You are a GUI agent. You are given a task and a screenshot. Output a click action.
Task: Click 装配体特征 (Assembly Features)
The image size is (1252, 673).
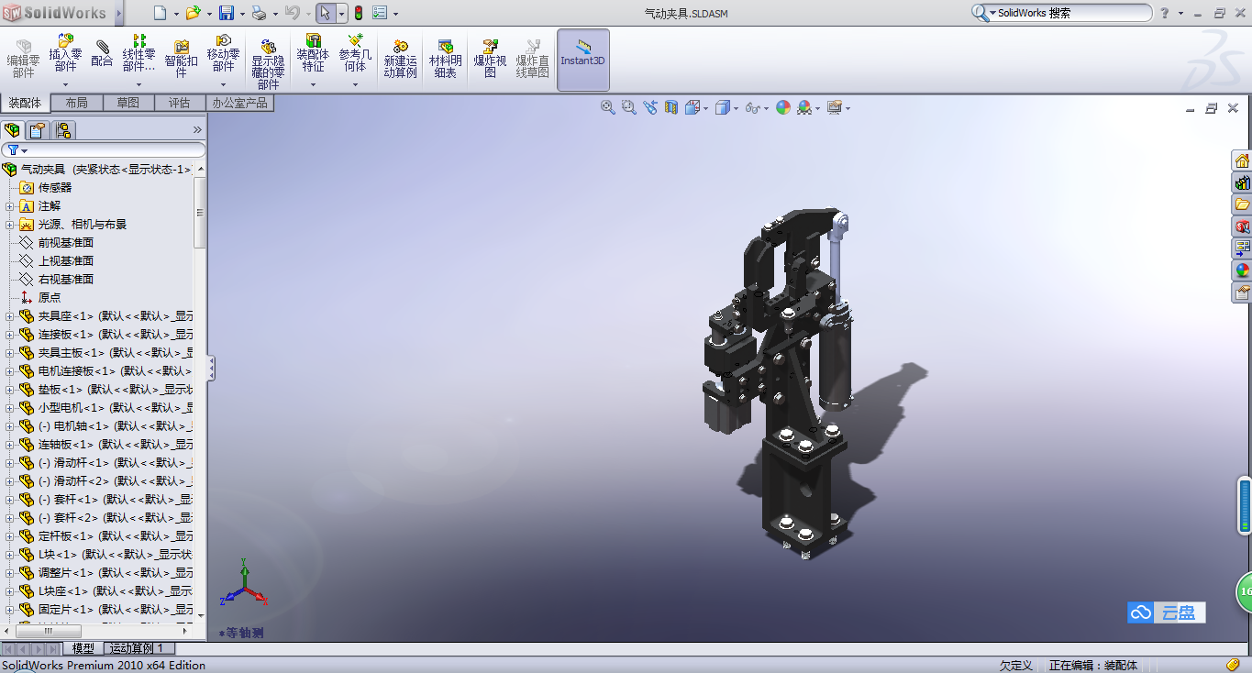[x=313, y=54]
